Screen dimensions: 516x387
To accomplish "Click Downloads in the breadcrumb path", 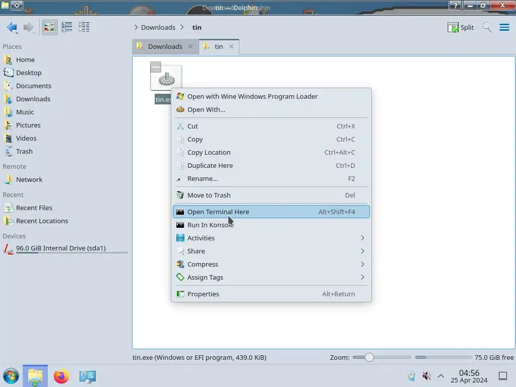I will pyautogui.click(x=158, y=27).
